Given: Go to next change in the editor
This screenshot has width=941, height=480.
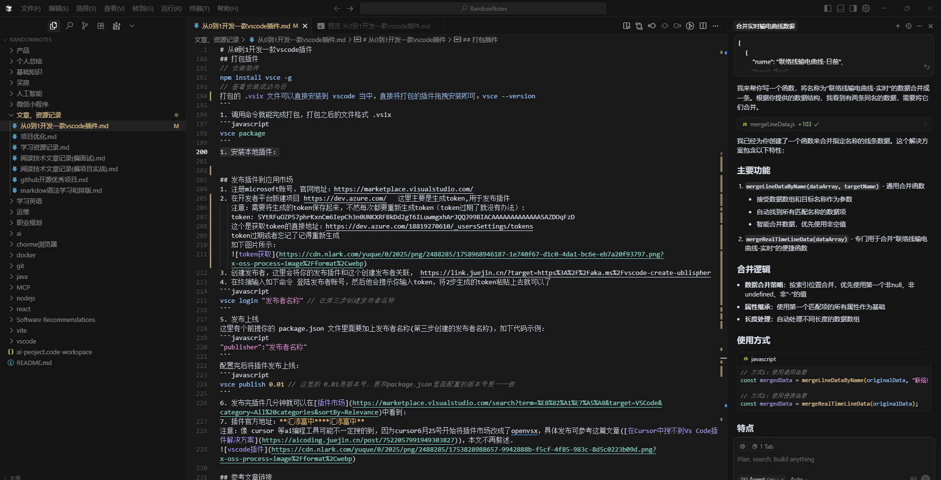Looking at the screenshot, I should [x=677, y=26].
